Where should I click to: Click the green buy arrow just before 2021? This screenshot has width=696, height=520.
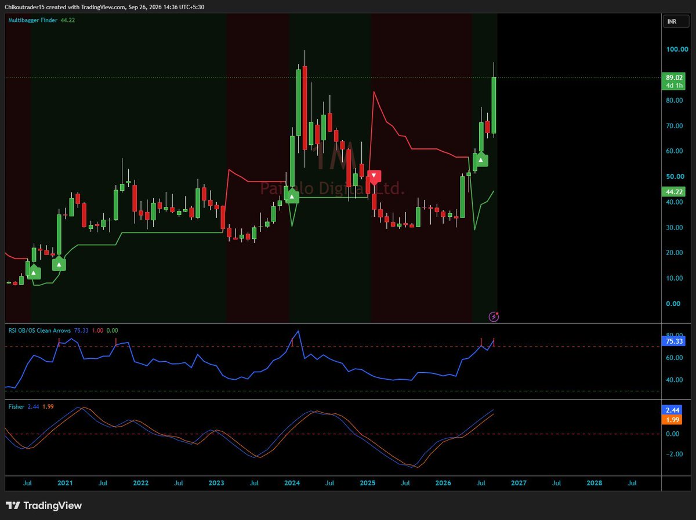coord(59,264)
